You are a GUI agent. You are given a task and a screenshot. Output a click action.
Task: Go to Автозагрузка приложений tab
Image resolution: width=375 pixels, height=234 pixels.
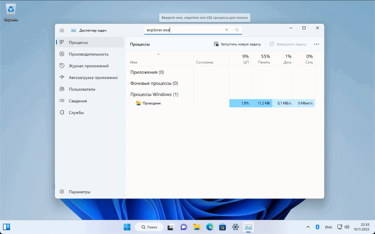pos(90,78)
